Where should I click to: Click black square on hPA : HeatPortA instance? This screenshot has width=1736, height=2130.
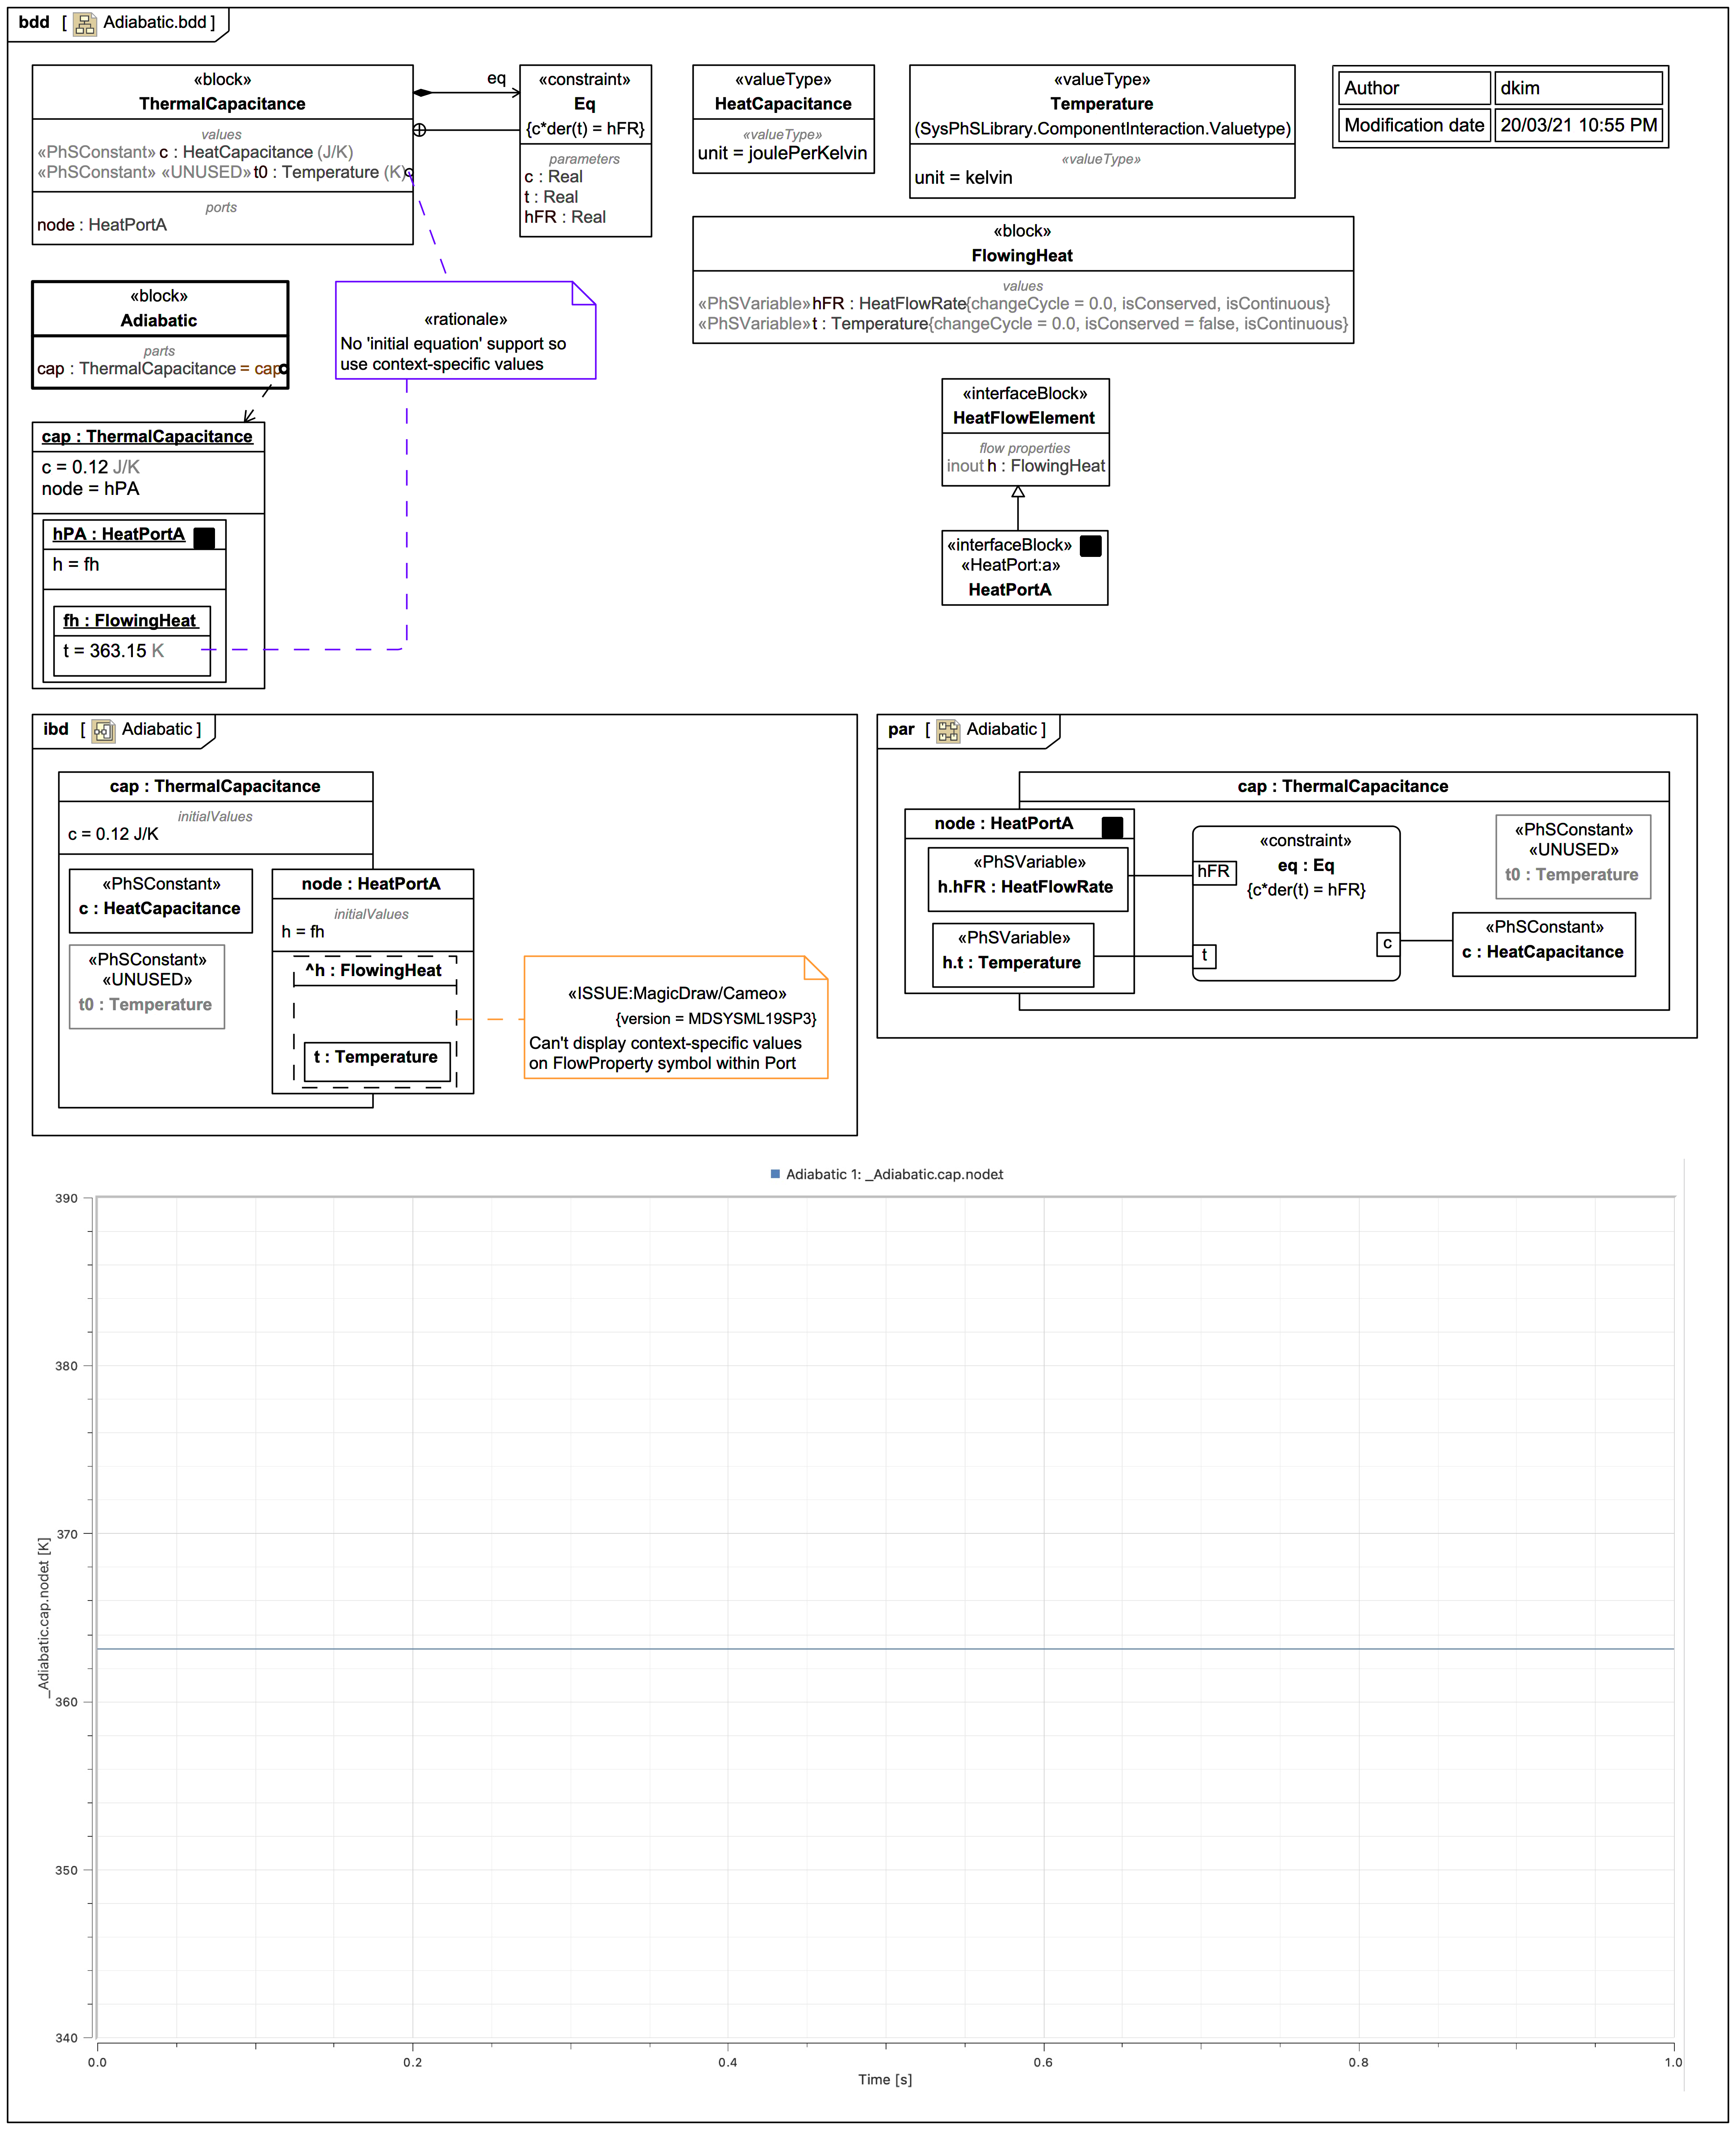click(204, 538)
